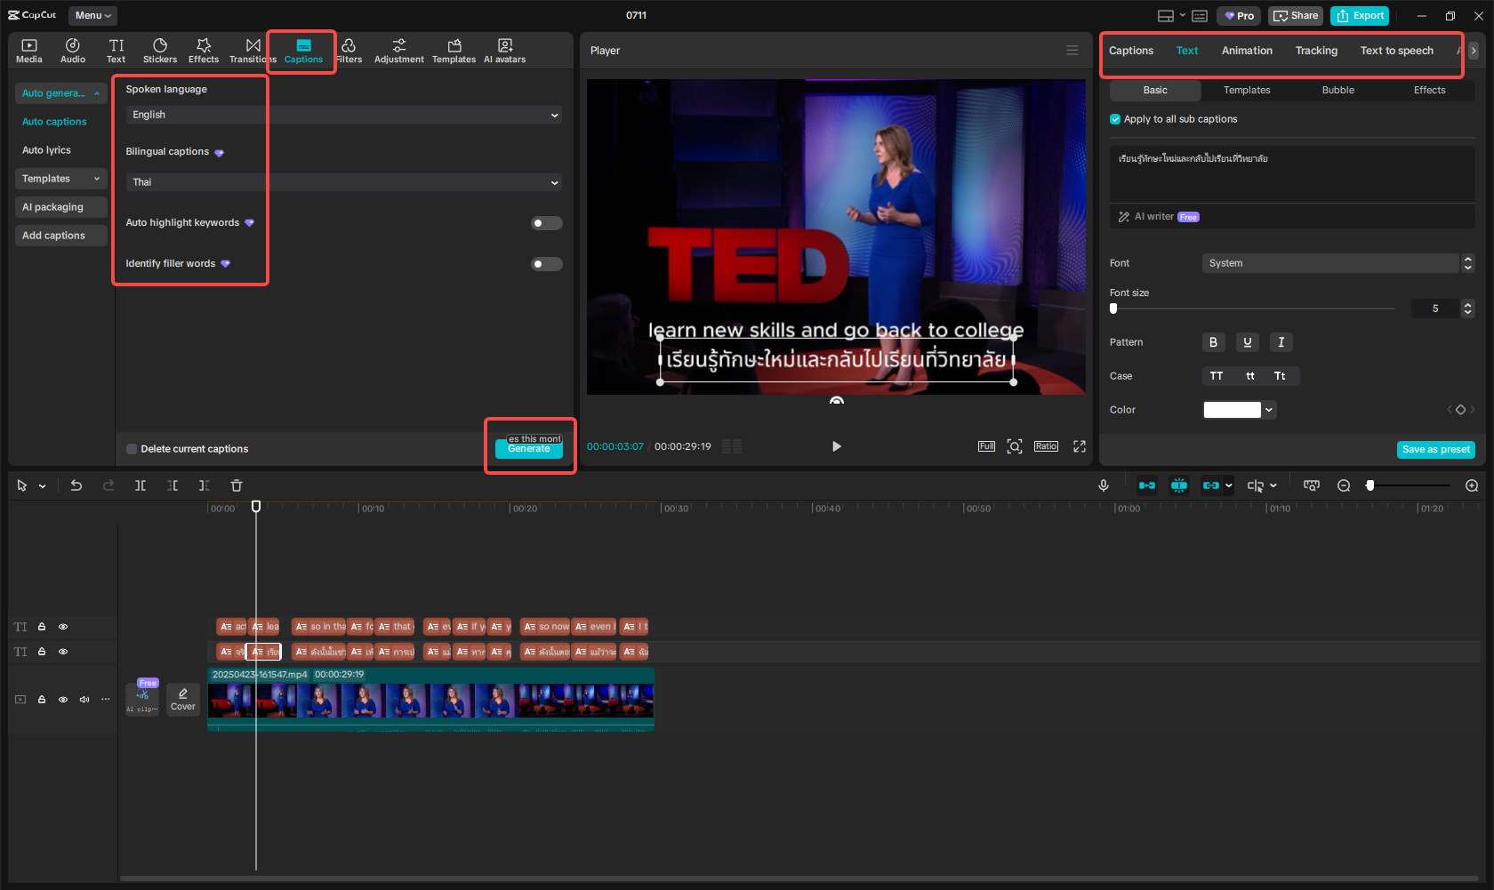Select the AI avatars tool

[504, 49]
